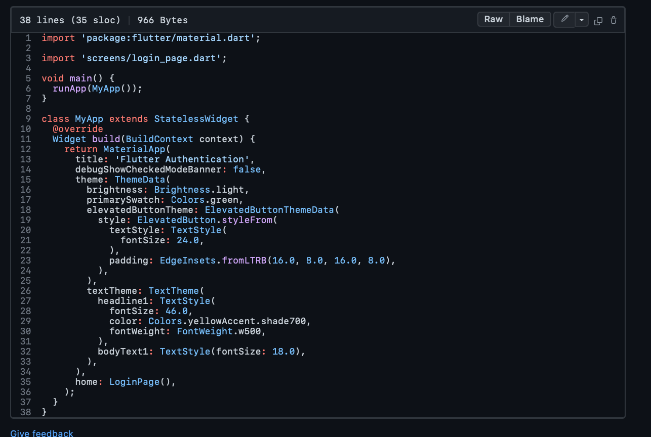Copy raw contents with the copy icon
Image resolution: width=651 pixels, height=437 pixels.
tap(598, 20)
